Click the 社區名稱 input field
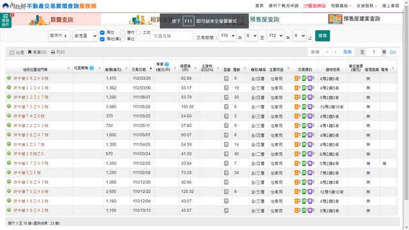 coord(172,36)
